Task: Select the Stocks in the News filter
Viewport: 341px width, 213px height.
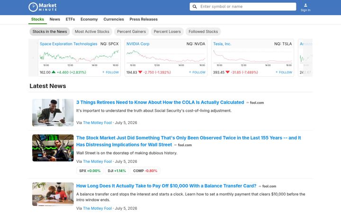Action: coord(50,32)
